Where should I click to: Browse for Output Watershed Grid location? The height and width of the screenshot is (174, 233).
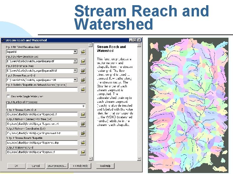[x=83, y=152]
